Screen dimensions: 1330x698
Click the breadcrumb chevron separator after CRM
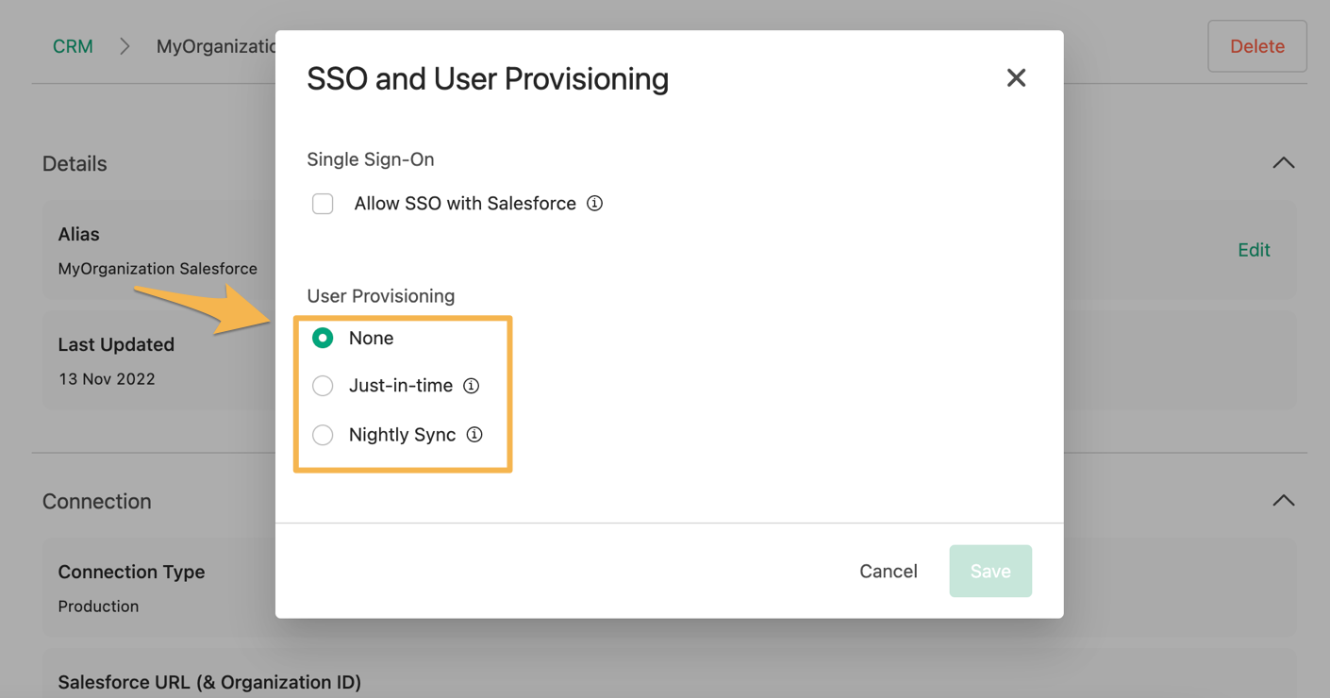click(125, 46)
